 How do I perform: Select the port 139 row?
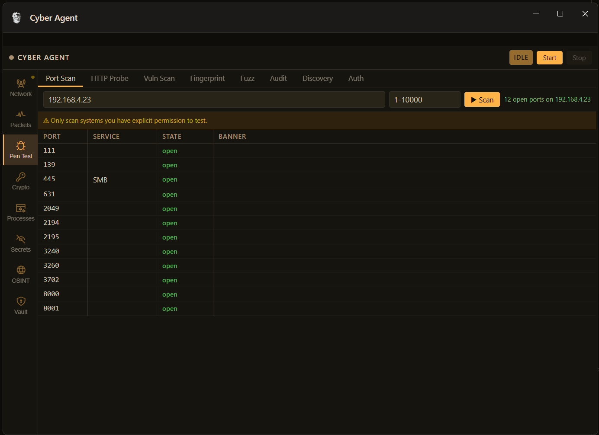tap(317, 165)
